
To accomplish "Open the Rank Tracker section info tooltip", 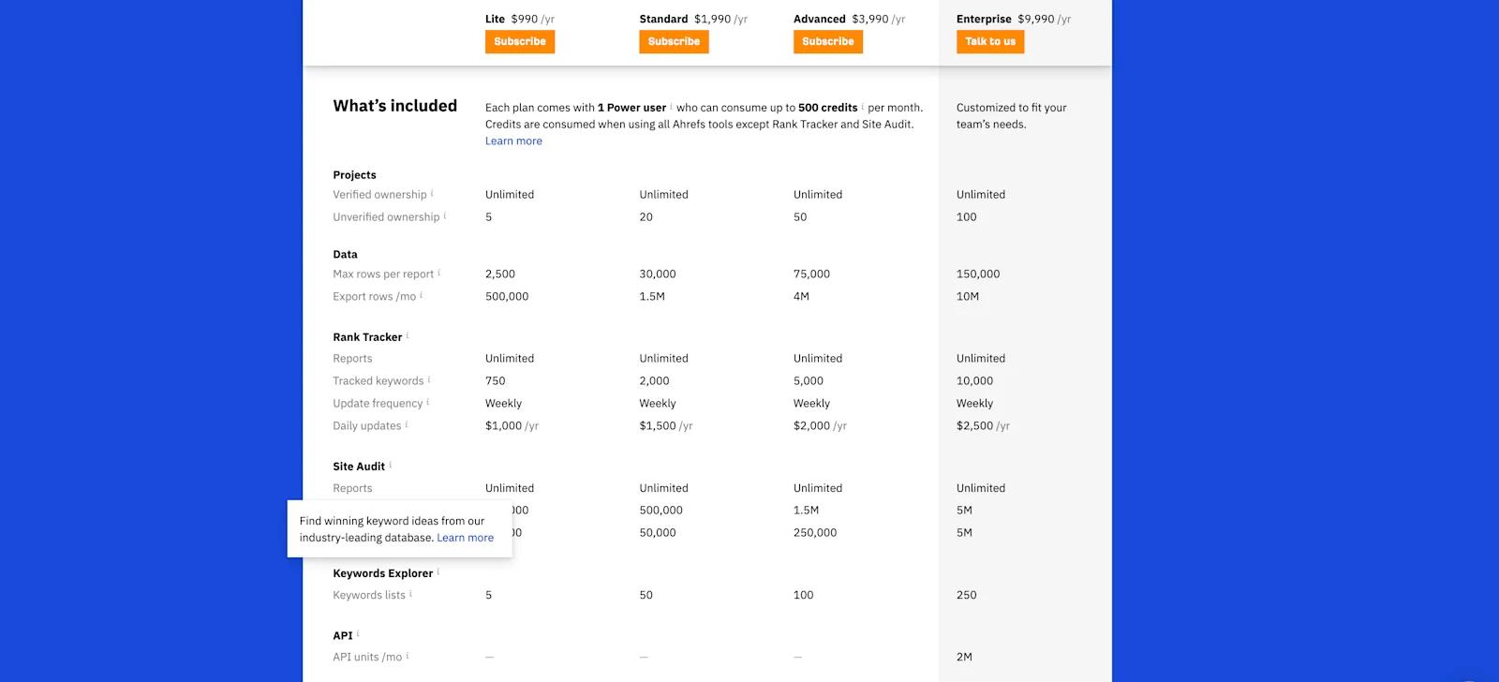I will coord(408,334).
